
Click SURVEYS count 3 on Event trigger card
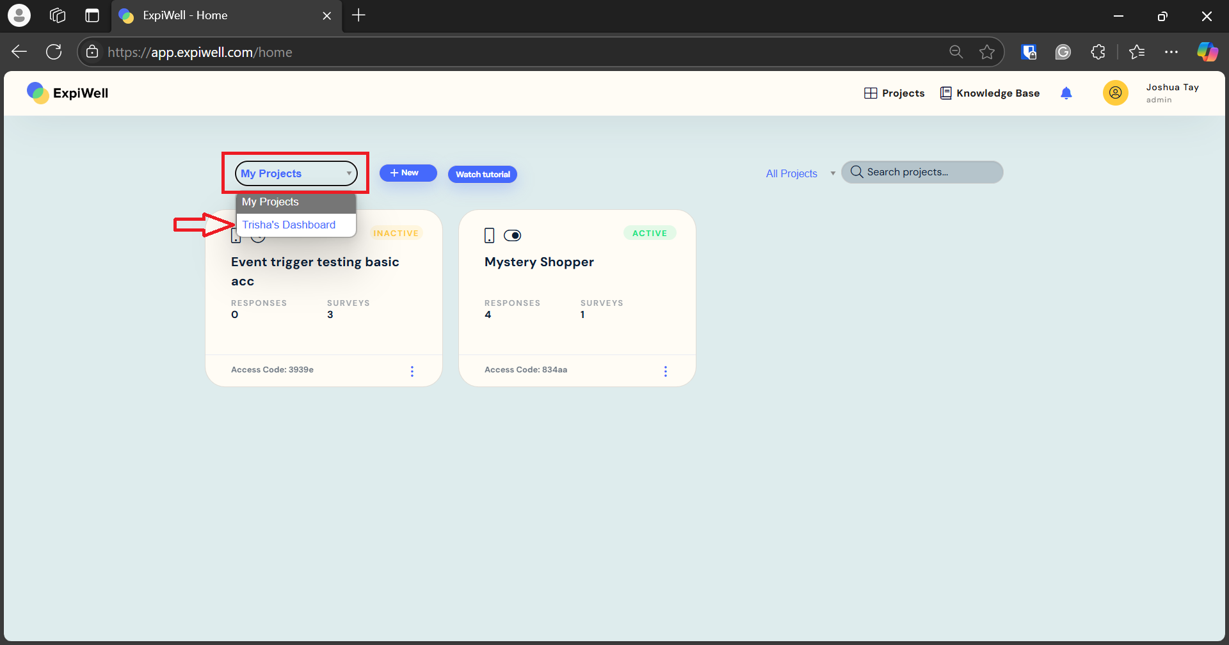330,315
